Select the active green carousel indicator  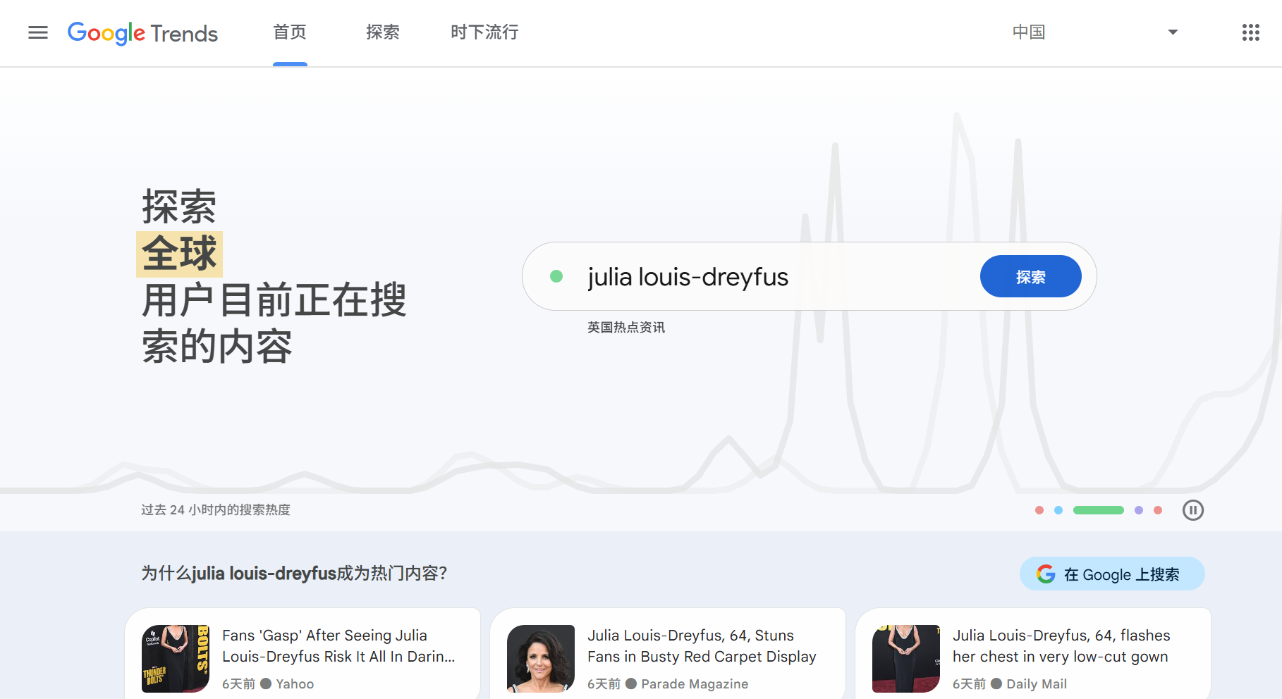tap(1099, 510)
